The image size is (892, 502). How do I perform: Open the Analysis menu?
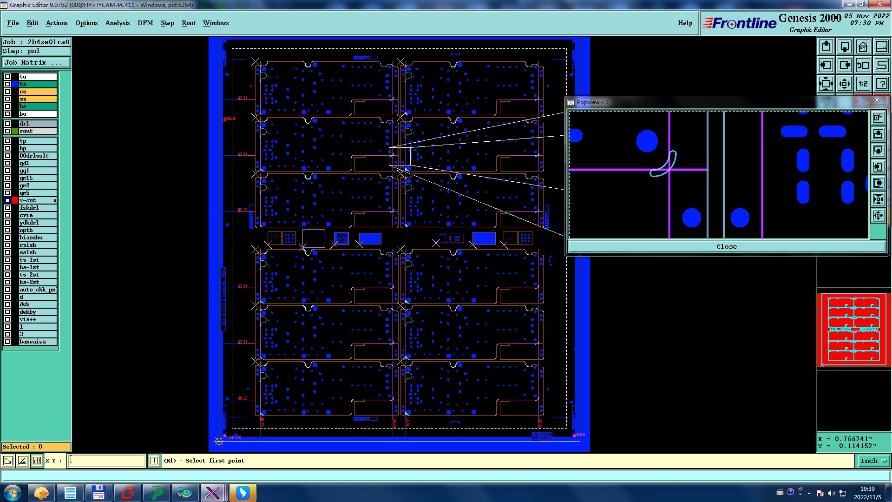[117, 23]
